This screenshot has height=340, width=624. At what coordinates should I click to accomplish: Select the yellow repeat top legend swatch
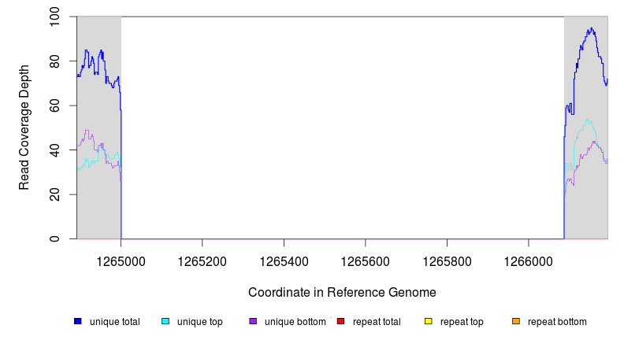429,322
